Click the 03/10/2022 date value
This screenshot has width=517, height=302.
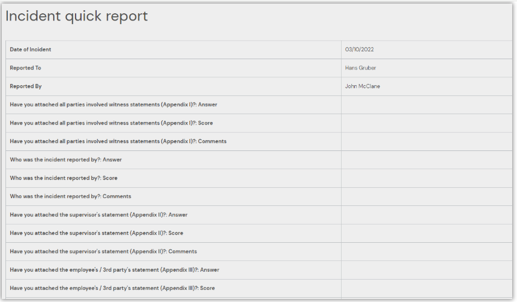point(360,50)
